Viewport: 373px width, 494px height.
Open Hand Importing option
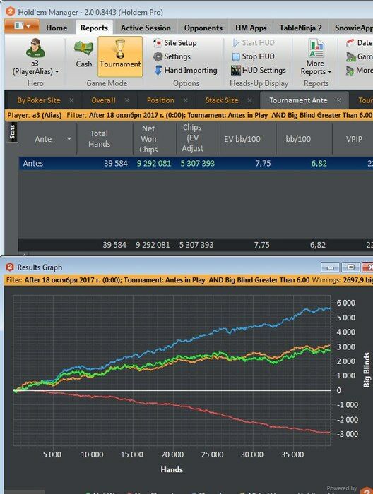click(185, 71)
